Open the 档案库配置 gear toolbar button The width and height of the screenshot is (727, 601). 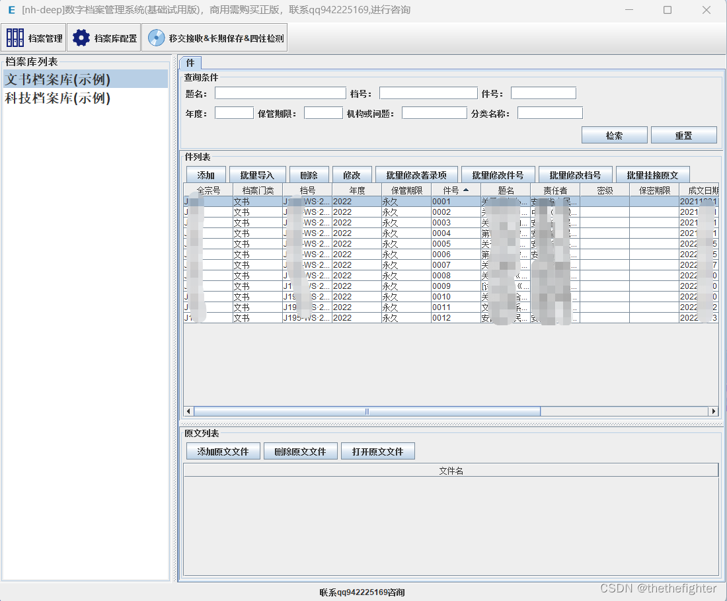pos(104,38)
